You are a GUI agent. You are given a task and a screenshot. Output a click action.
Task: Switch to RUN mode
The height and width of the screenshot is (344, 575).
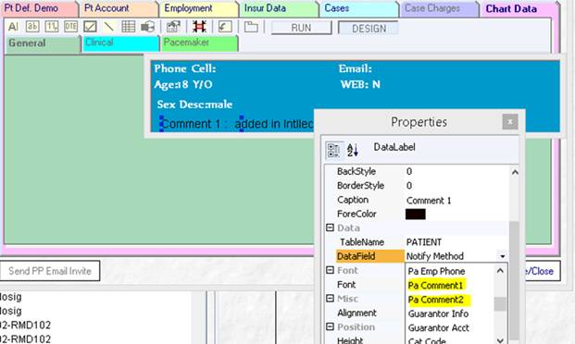[302, 28]
